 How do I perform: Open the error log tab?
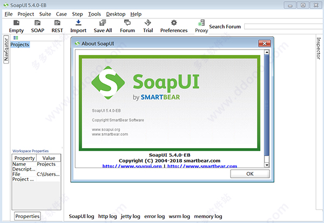pyautogui.click(x=154, y=217)
